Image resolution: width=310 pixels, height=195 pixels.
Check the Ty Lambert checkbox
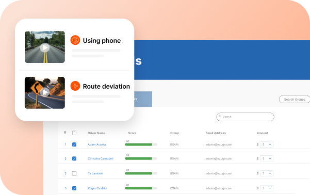(74, 173)
